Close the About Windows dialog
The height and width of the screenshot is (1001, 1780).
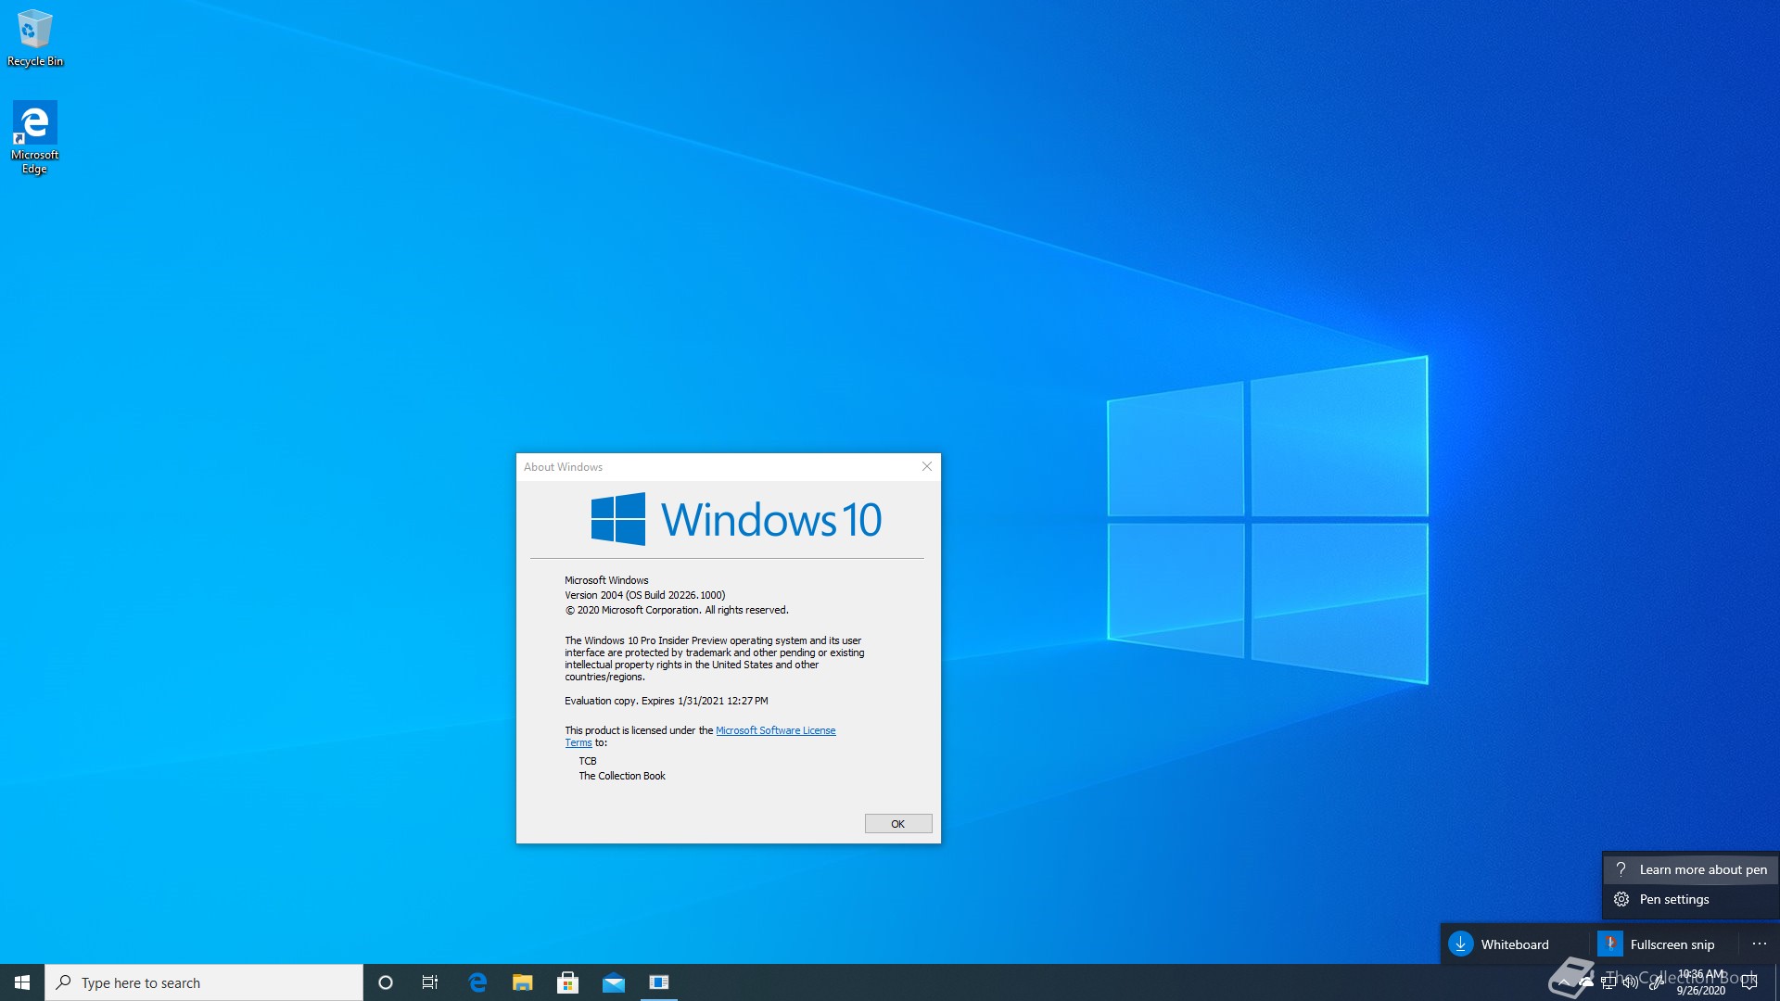(x=927, y=467)
